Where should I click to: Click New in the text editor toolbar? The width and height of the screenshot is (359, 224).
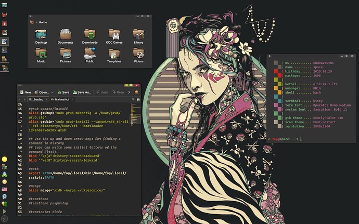[25, 92]
